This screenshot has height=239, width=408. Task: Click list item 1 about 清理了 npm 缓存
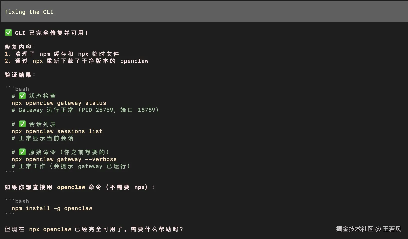tap(62, 54)
